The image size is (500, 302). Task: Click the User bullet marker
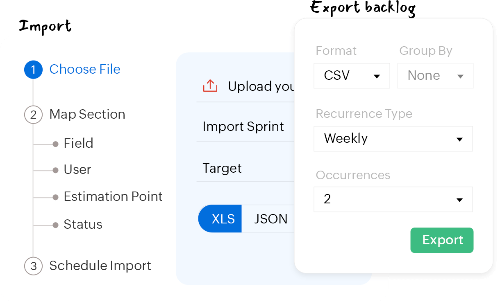tap(55, 170)
